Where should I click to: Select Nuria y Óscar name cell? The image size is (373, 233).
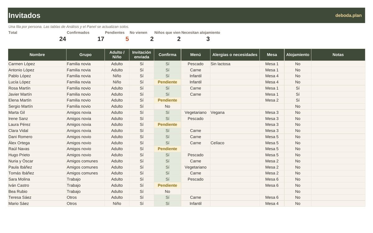coord(37,161)
